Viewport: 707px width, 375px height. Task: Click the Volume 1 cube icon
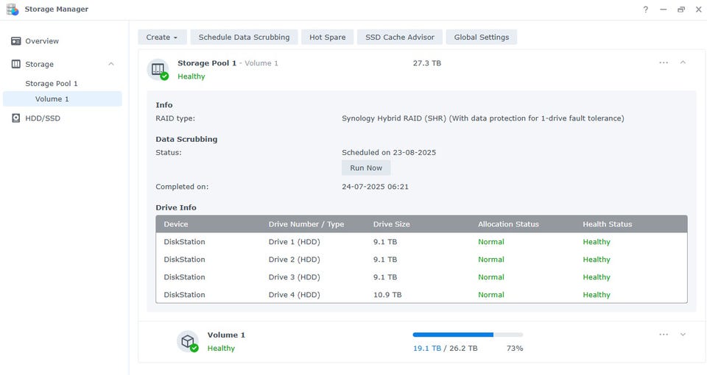point(188,341)
